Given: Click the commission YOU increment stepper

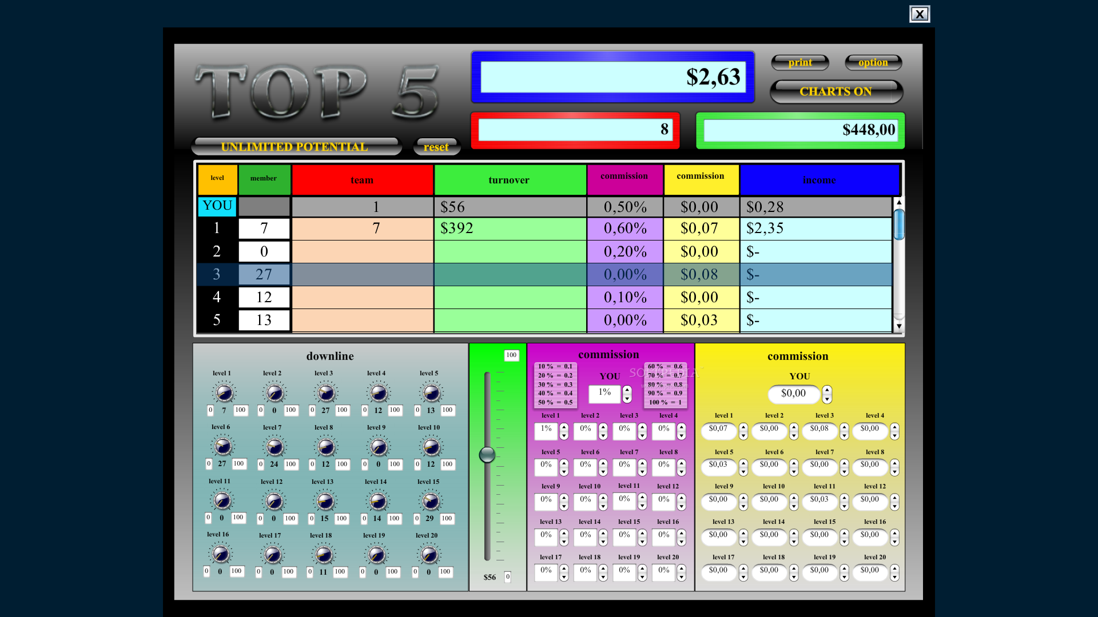Looking at the screenshot, I should [627, 388].
